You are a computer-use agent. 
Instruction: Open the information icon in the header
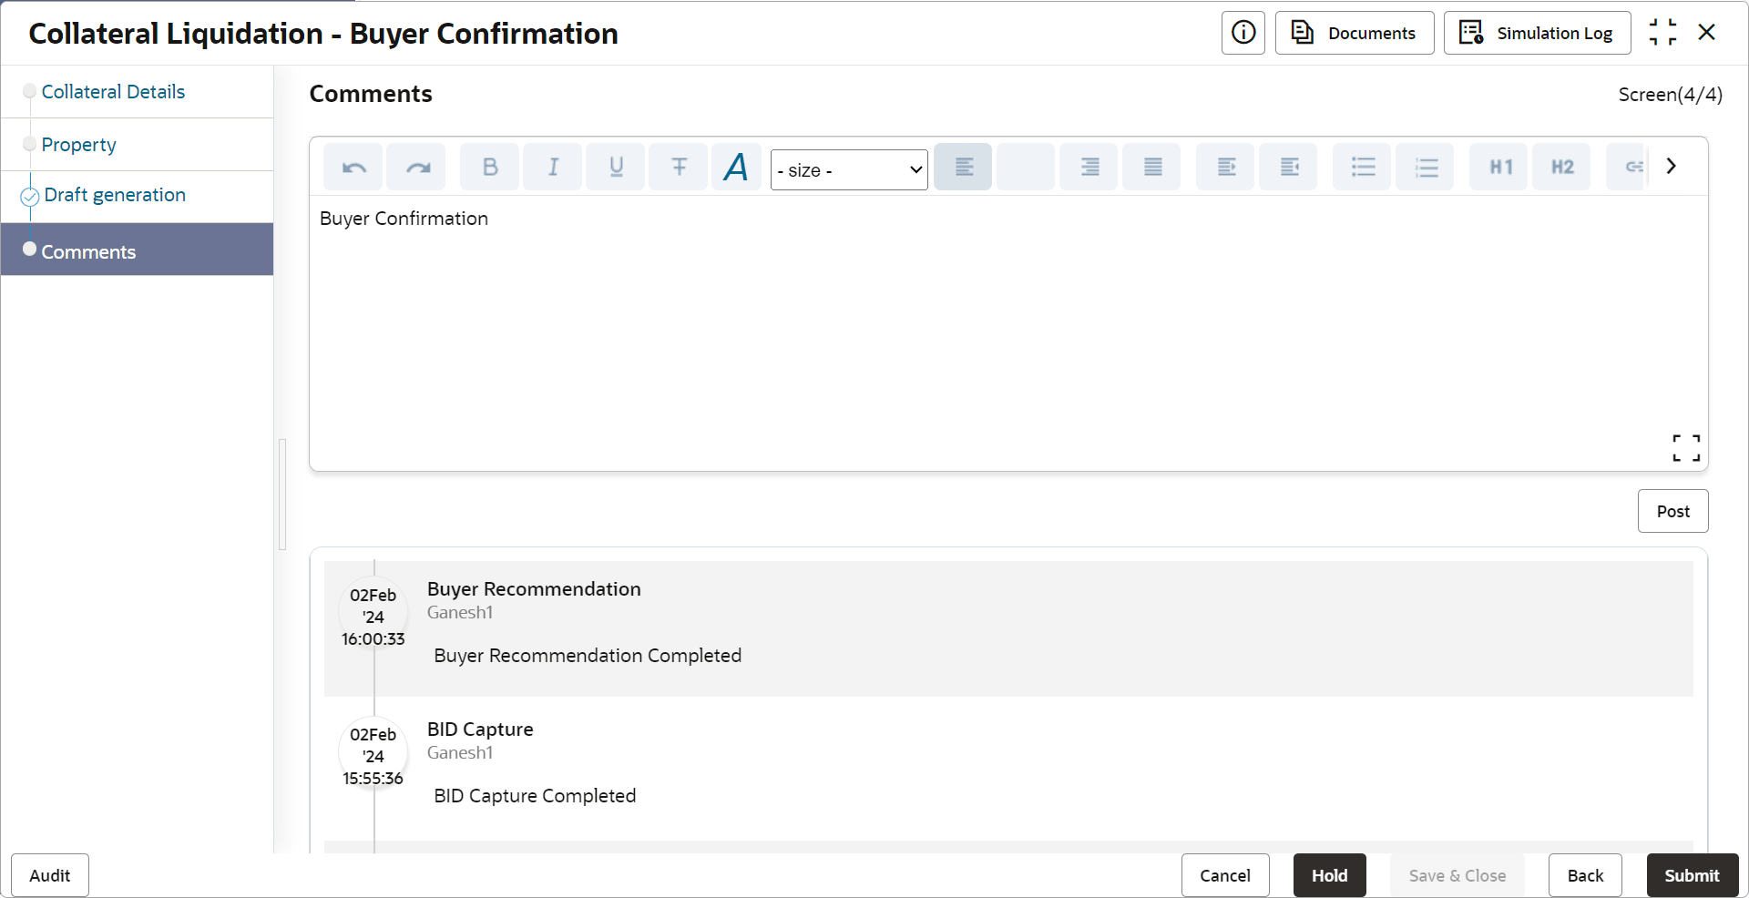(1243, 33)
